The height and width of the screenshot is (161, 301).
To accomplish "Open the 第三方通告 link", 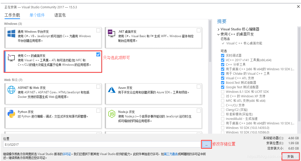I will (170, 154).
